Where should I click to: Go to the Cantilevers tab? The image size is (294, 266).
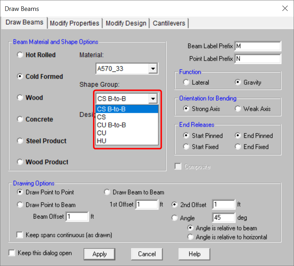pos(169,23)
